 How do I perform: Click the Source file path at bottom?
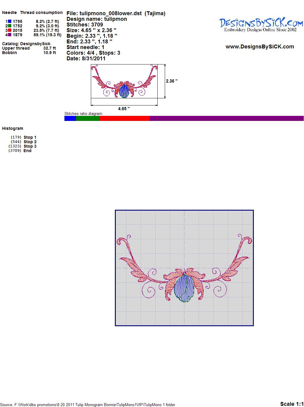click(88, 405)
